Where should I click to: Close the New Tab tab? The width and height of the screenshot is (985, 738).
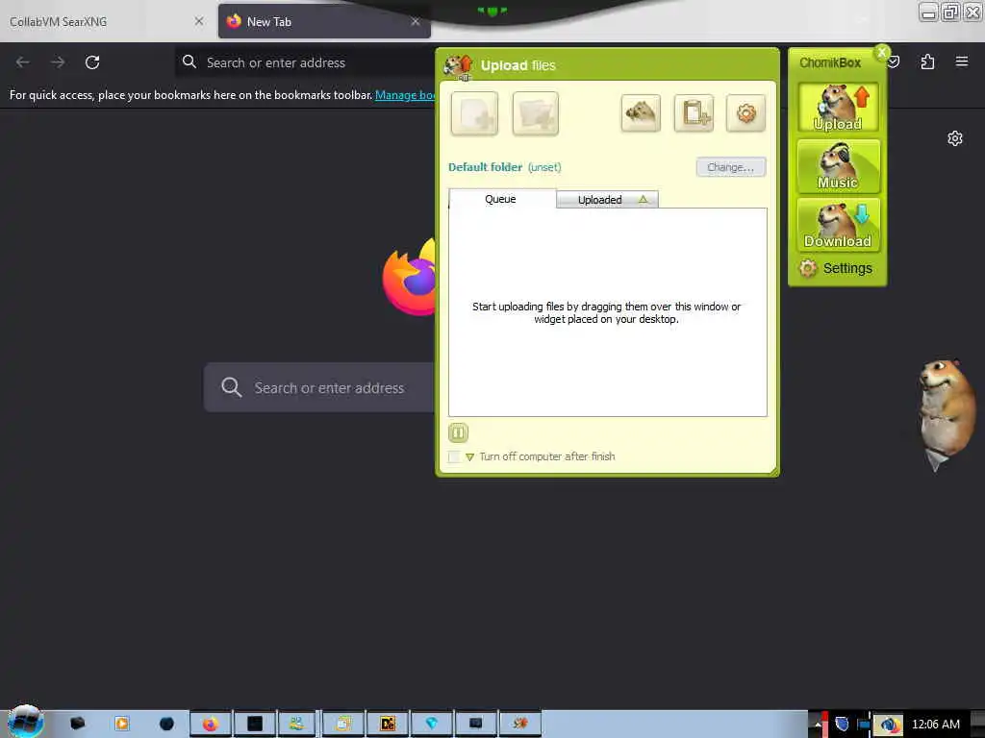(x=416, y=21)
